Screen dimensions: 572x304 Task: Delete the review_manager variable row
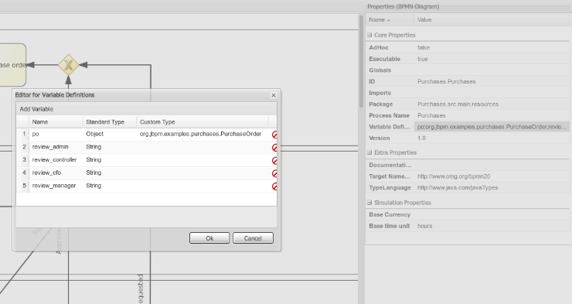pyautogui.click(x=274, y=186)
